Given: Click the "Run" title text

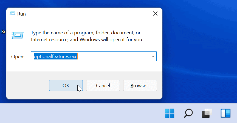Looking at the screenshot, I should (x=21, y=13).
